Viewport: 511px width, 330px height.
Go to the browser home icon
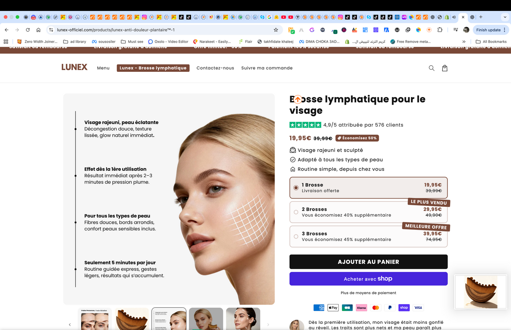point(38,30)
